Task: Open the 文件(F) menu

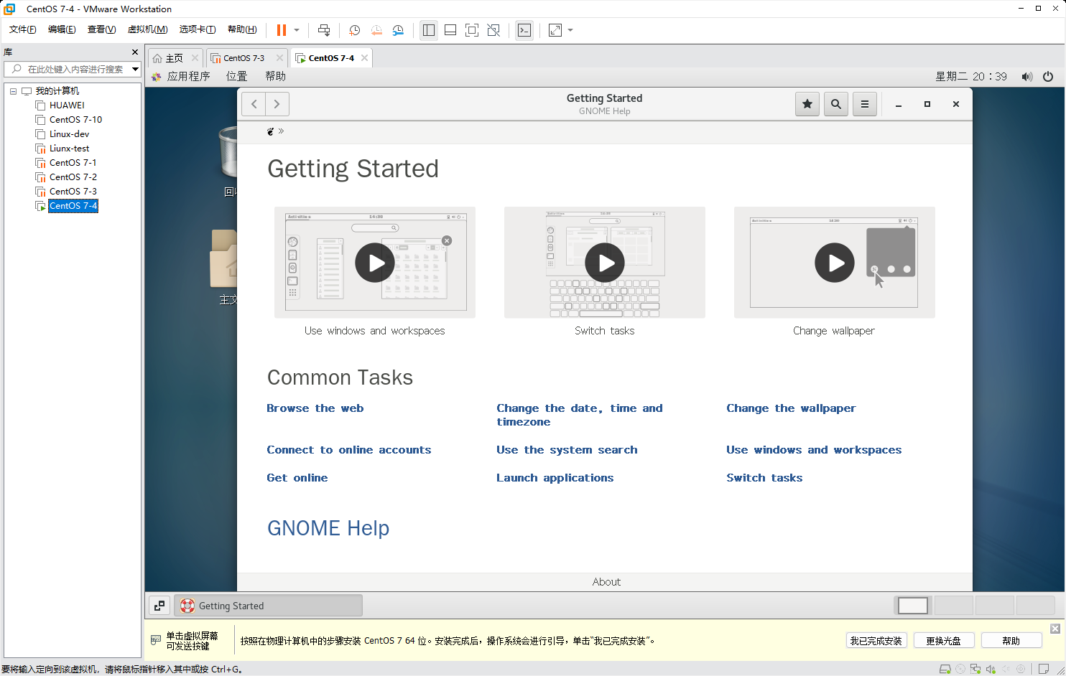Action: [x=22, y=29]
